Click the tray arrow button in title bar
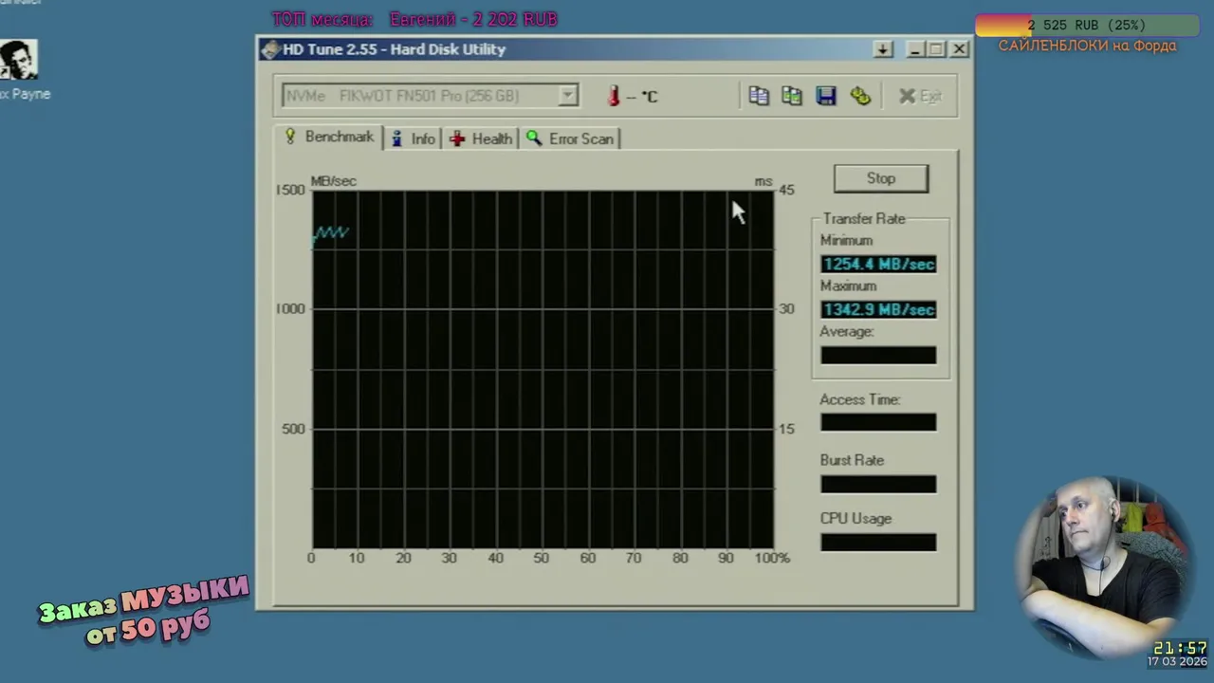Screen dimensions: 1214x683 click(x=883, y=49)
